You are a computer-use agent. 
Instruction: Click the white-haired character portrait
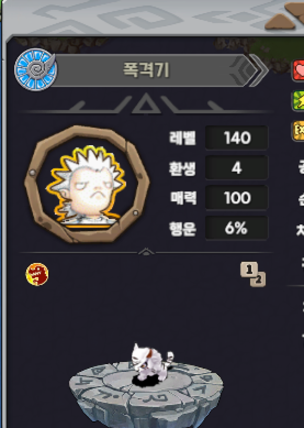(87, 184)
